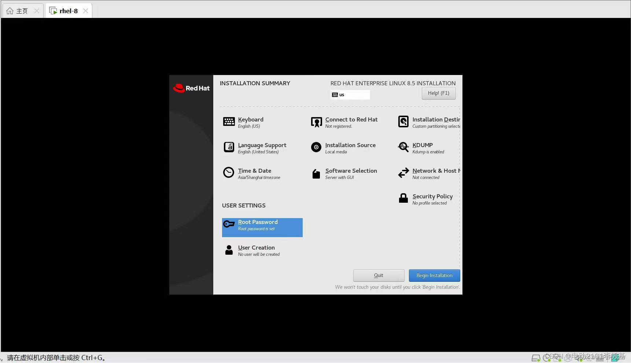Screen dimensions: 631x363
Task: Open Installation Source settings
Action: tap(350, 145)
